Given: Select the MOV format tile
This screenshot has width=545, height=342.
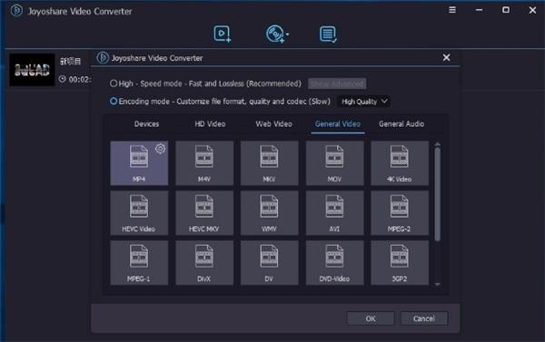Looking at the screenshot, I should coord(334,163).
